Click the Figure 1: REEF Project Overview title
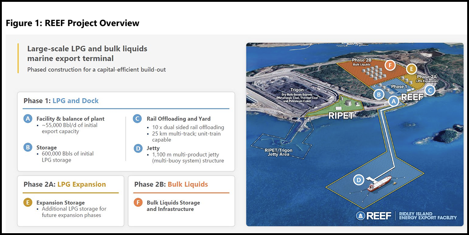This screenshot has height=235, width=469. (x=73, y=23)
